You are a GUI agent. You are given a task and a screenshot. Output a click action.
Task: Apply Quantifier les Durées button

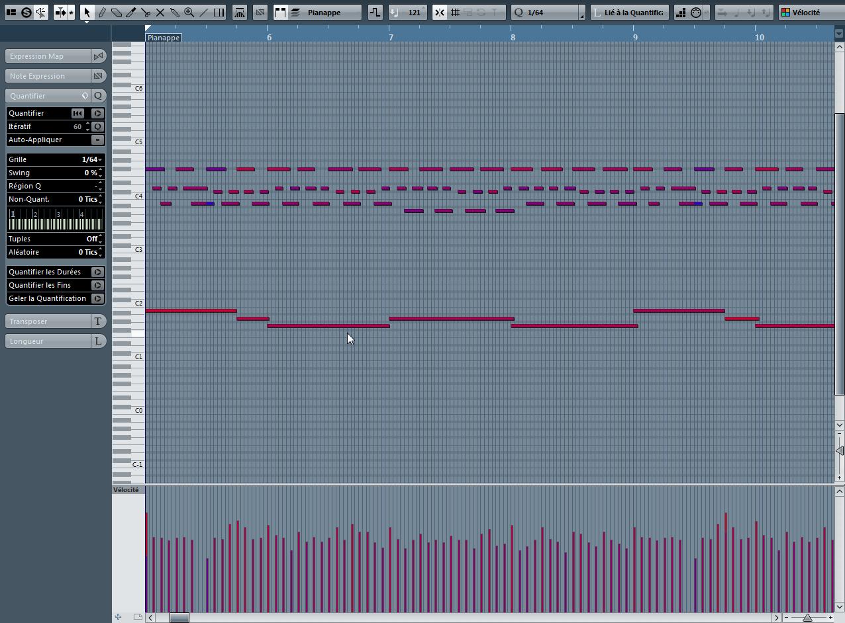click(97, 272)
